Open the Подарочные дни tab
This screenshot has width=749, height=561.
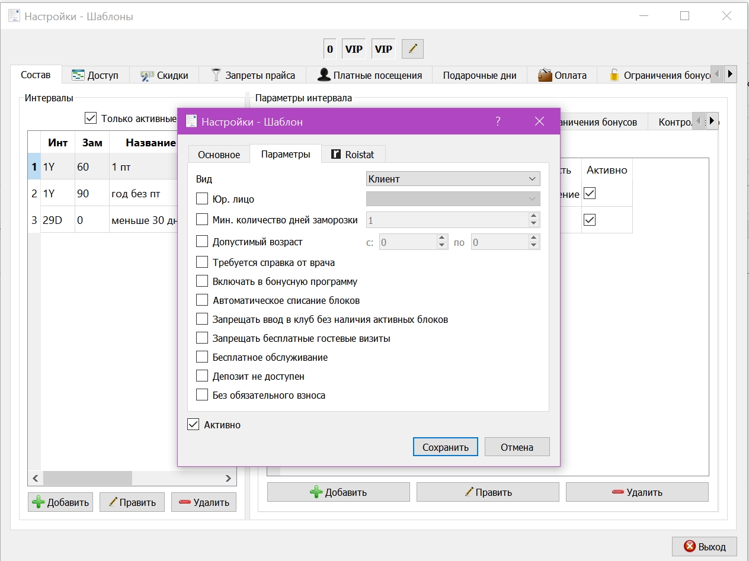tap(479, 75)
